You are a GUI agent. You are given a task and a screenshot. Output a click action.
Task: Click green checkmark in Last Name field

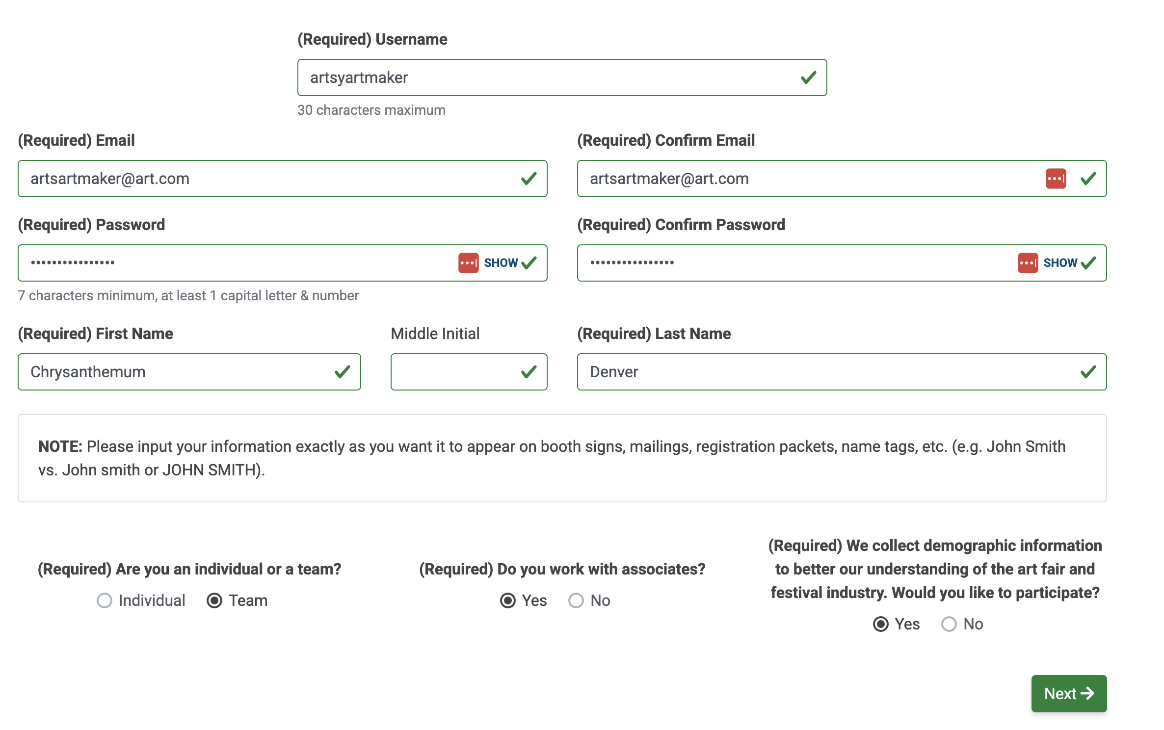click(1088, 372)
